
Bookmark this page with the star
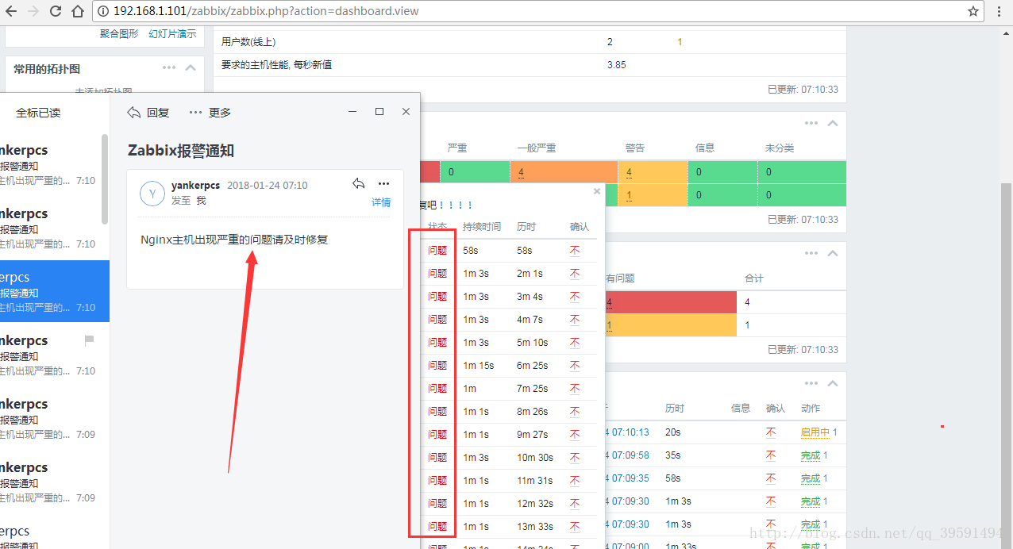(x=973, y=11)
